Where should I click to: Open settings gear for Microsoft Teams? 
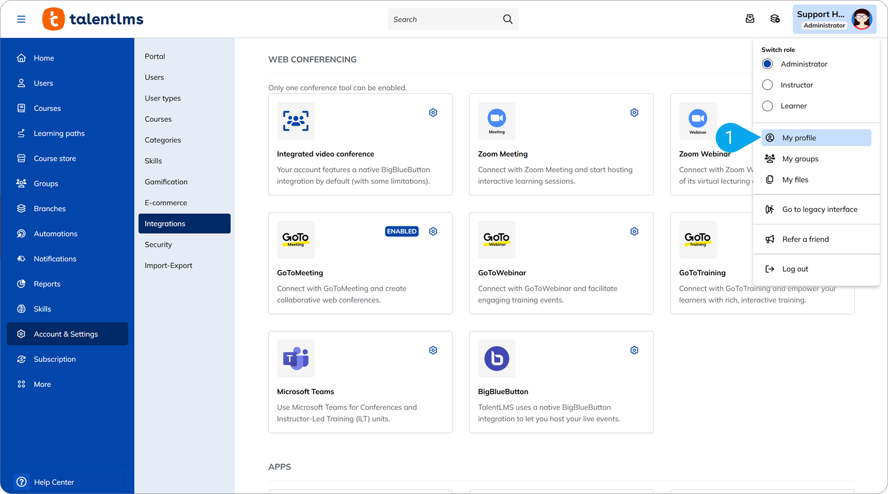pyautogui.click(x=433, y=350)
